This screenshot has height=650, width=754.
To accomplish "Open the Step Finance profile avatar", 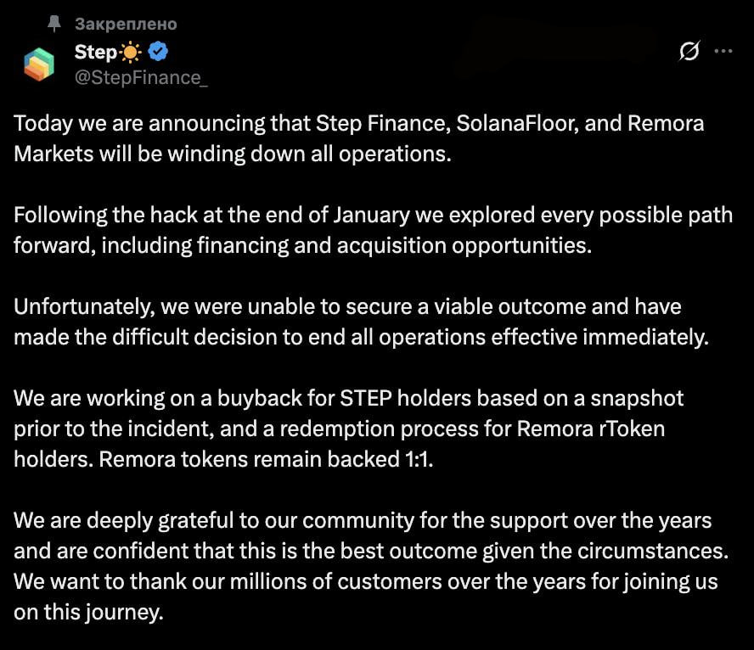I will click(x=39, y=64).
